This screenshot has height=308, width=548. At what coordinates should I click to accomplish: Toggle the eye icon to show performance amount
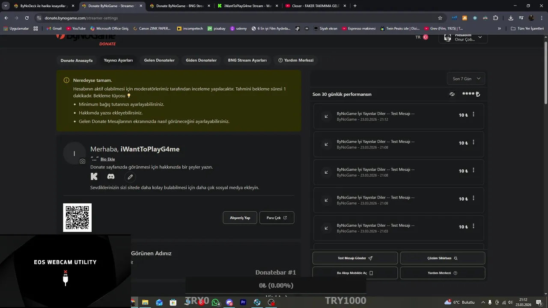(x=452, y=94)
